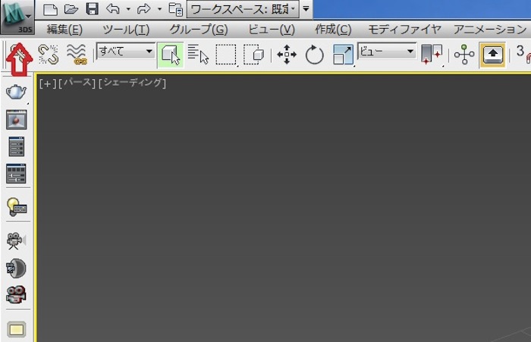Toggle the keyboard shortcut override button
Viewport: 531px width, 342px height.
[x=492, y=54]
